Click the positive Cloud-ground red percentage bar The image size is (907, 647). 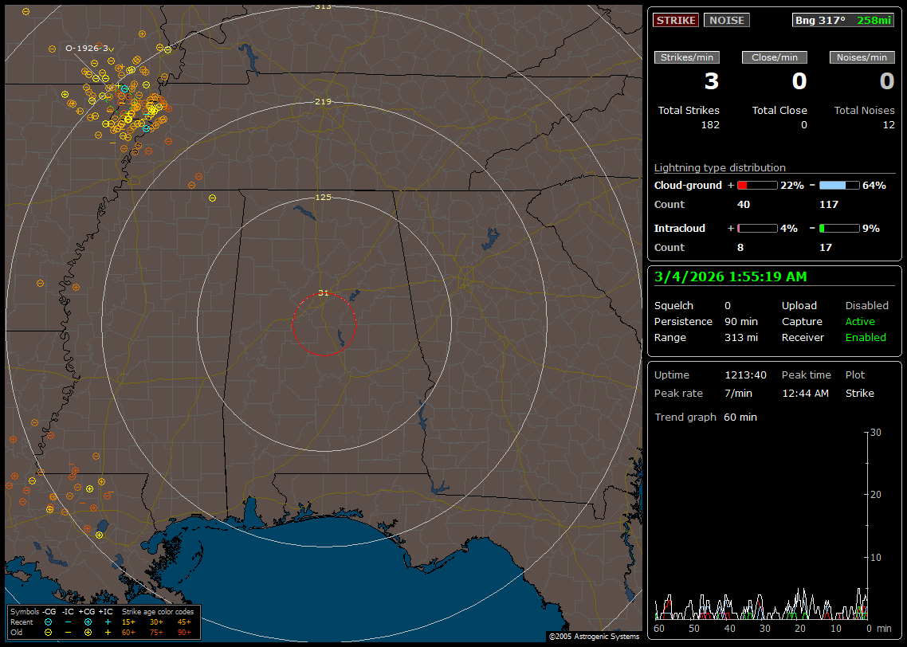coord(756,186)
